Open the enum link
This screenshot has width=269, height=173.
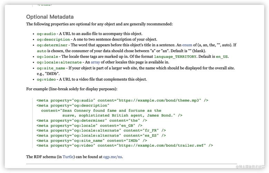[x=187, y=45]
